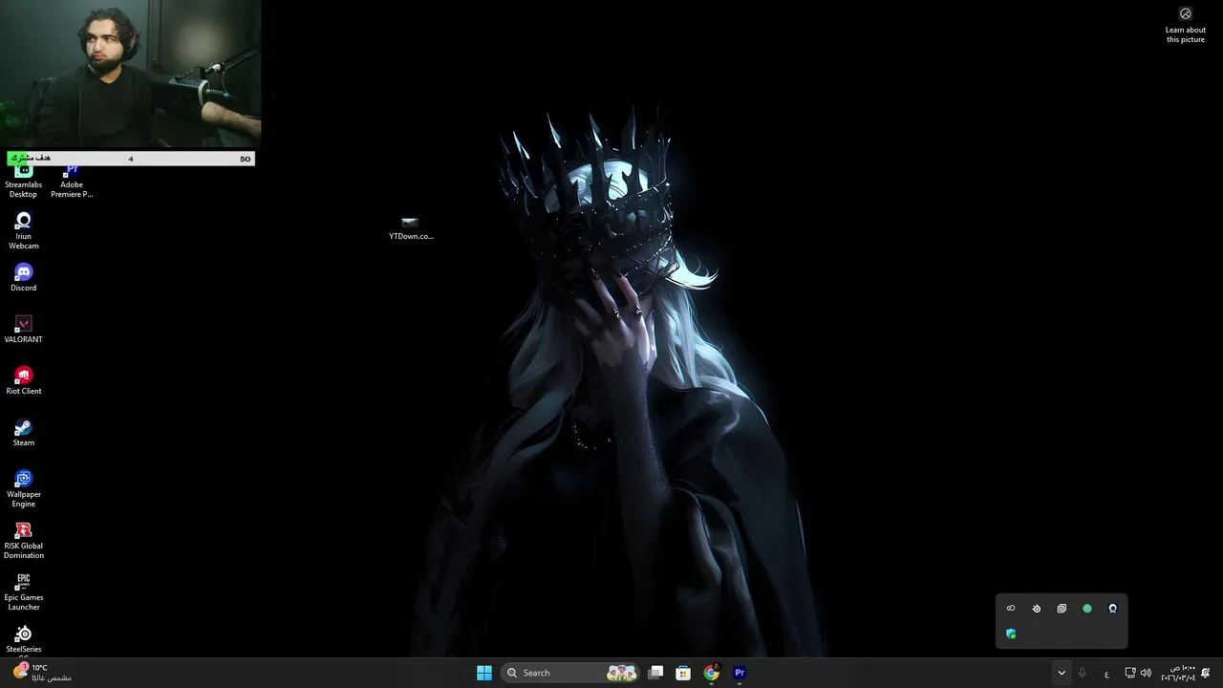Switch the Arabic input language indicator
Image resolution: width=1223 pixels, height=688 pixels.
coord(1106,674)
